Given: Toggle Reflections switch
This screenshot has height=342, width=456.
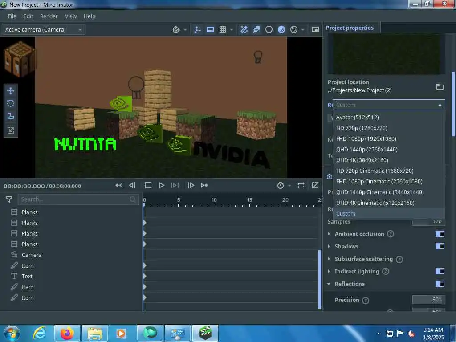Looking at the screenshot, I should pos(440,284).
